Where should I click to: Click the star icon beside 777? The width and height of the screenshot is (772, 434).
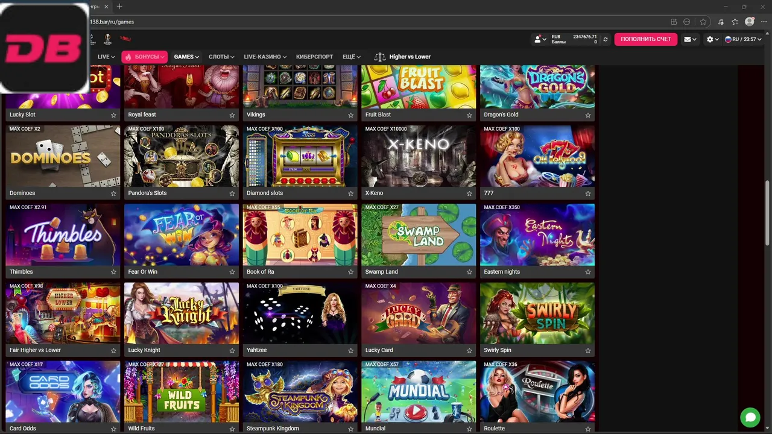coord(588,193)
